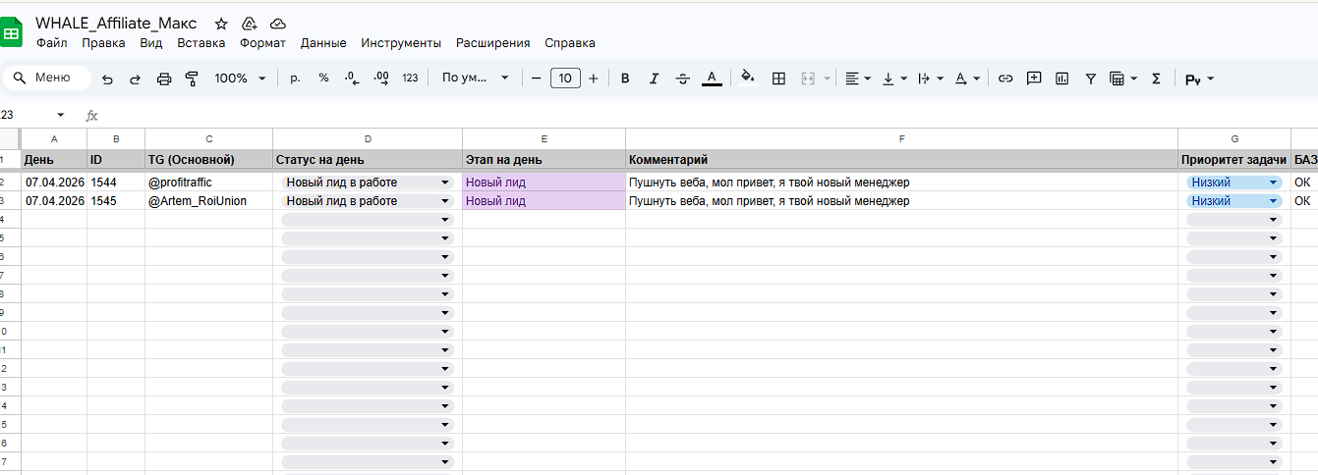Open status dropdown for @profitraffic row
Viewport: 1318px width, 475px height.
pos(446,183)
